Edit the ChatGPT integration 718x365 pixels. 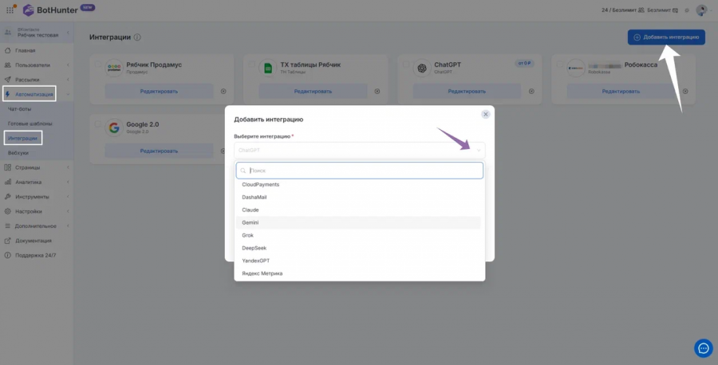[x=467, y=91]
